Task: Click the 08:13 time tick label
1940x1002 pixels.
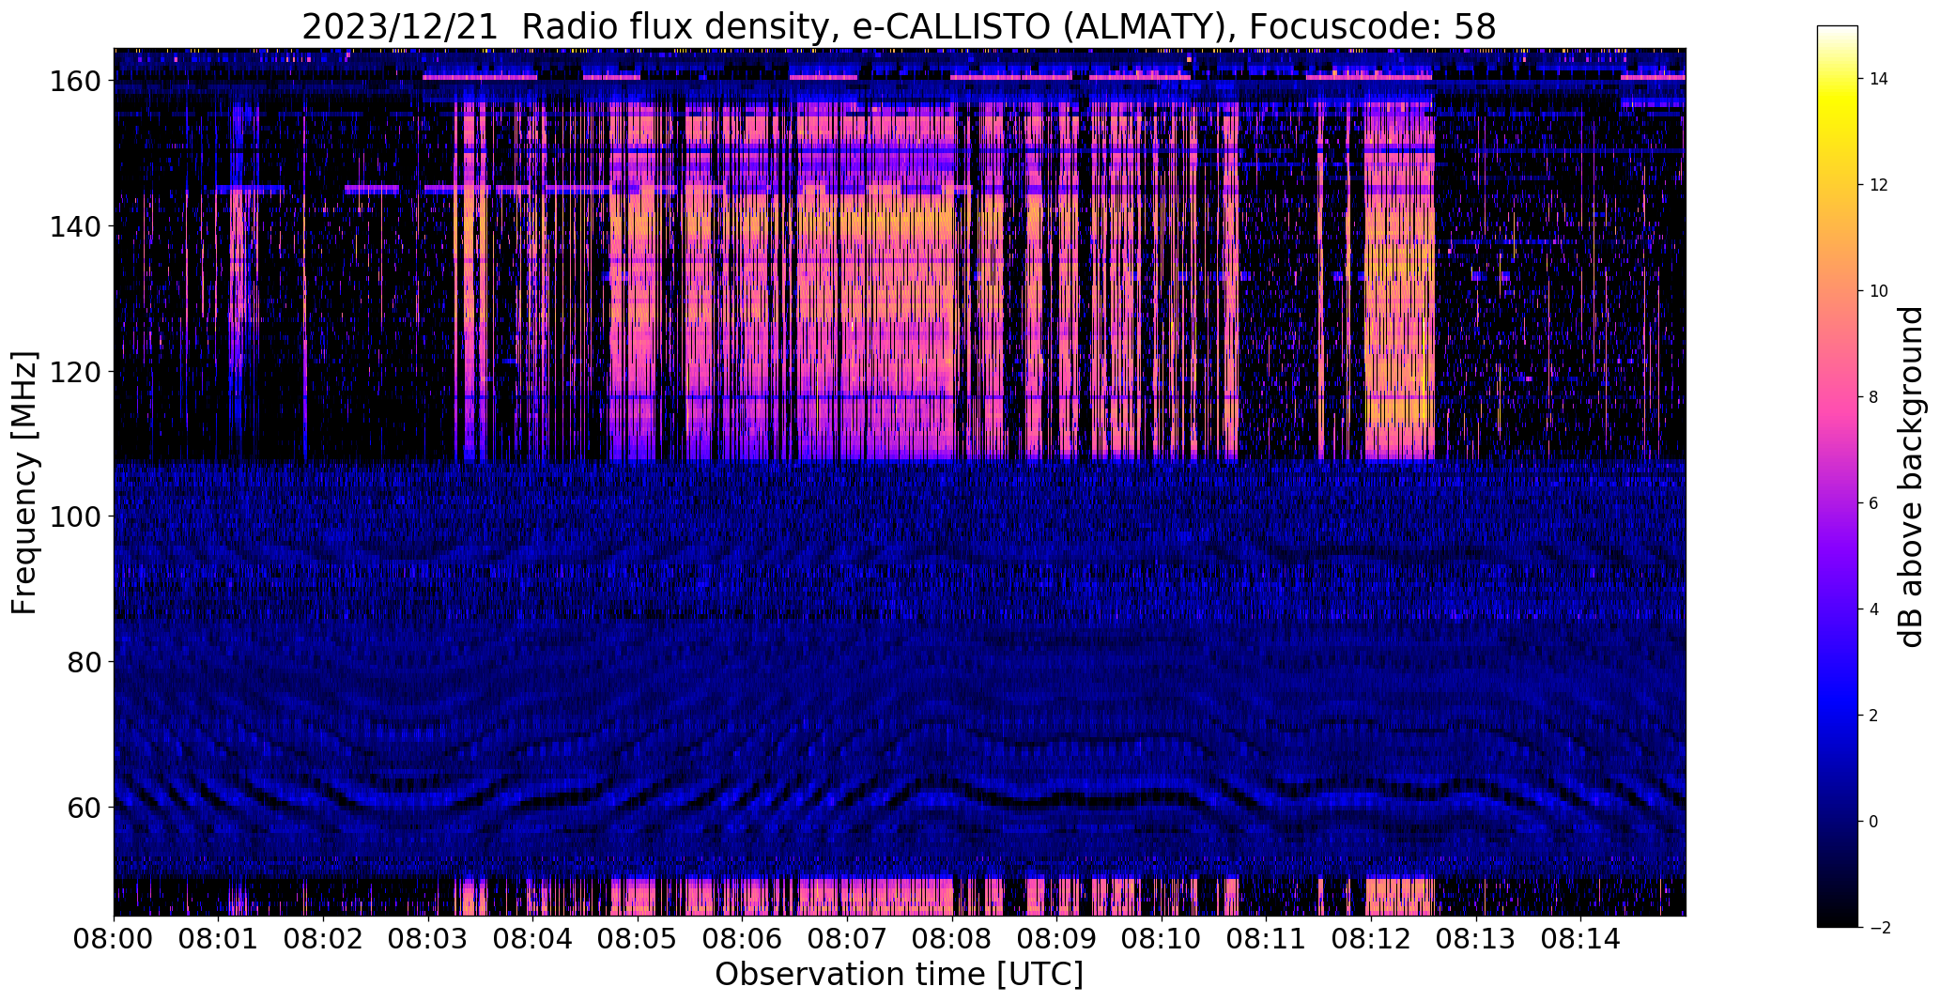Action: [1475, 938]
